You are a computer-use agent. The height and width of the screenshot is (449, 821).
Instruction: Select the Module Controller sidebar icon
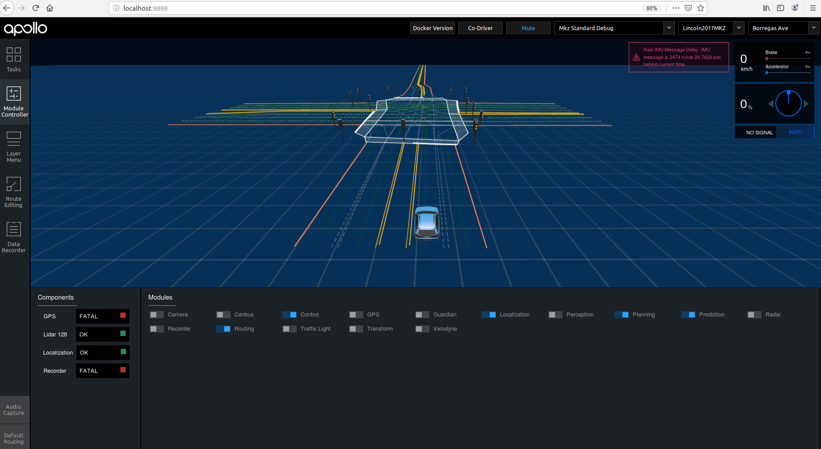pos(15,102)
